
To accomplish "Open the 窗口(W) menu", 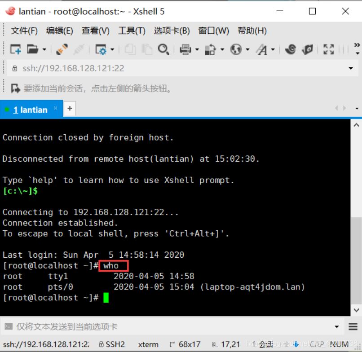I will [213, 31].
